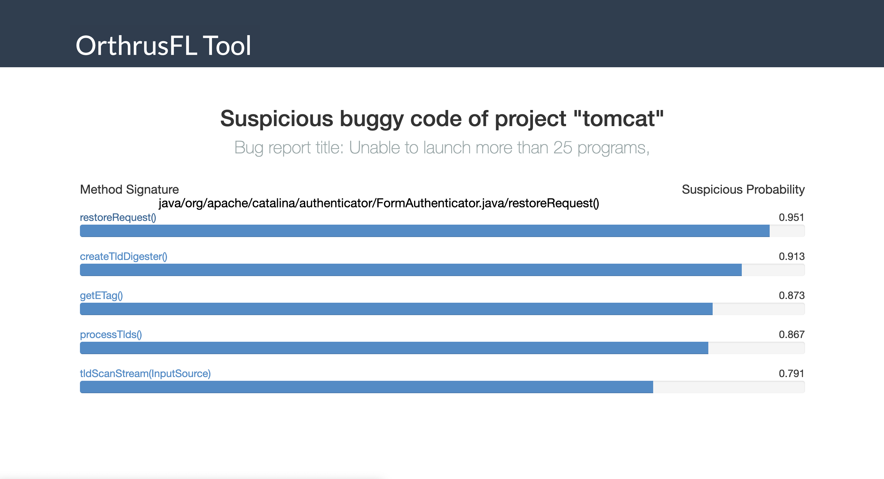Click the Suspicious Probability column header
Screen dimensions: 884x479
coord(743,189)
